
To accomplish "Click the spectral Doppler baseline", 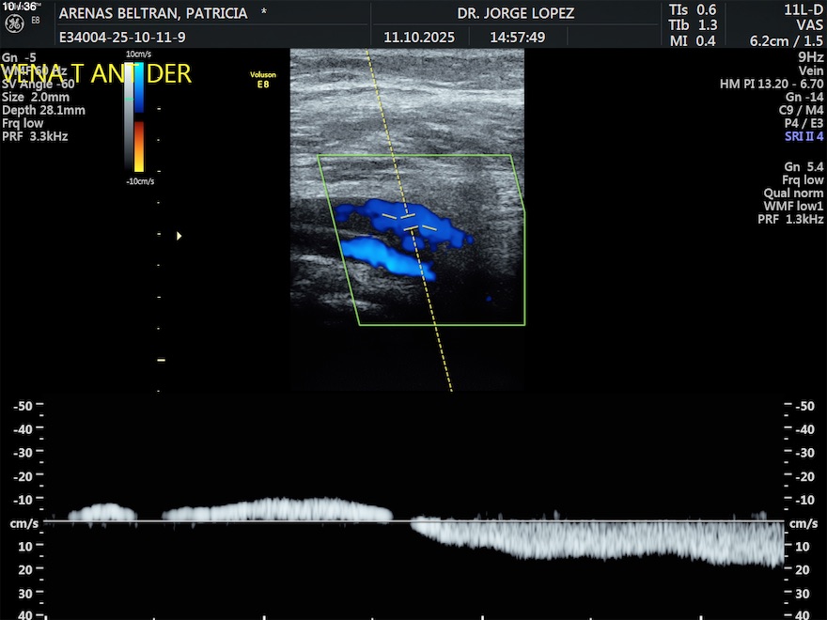I will [413, 520].
